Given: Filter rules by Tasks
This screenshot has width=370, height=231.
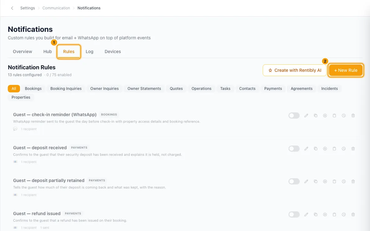Looking at the screenshot, I should pos(225,89).
